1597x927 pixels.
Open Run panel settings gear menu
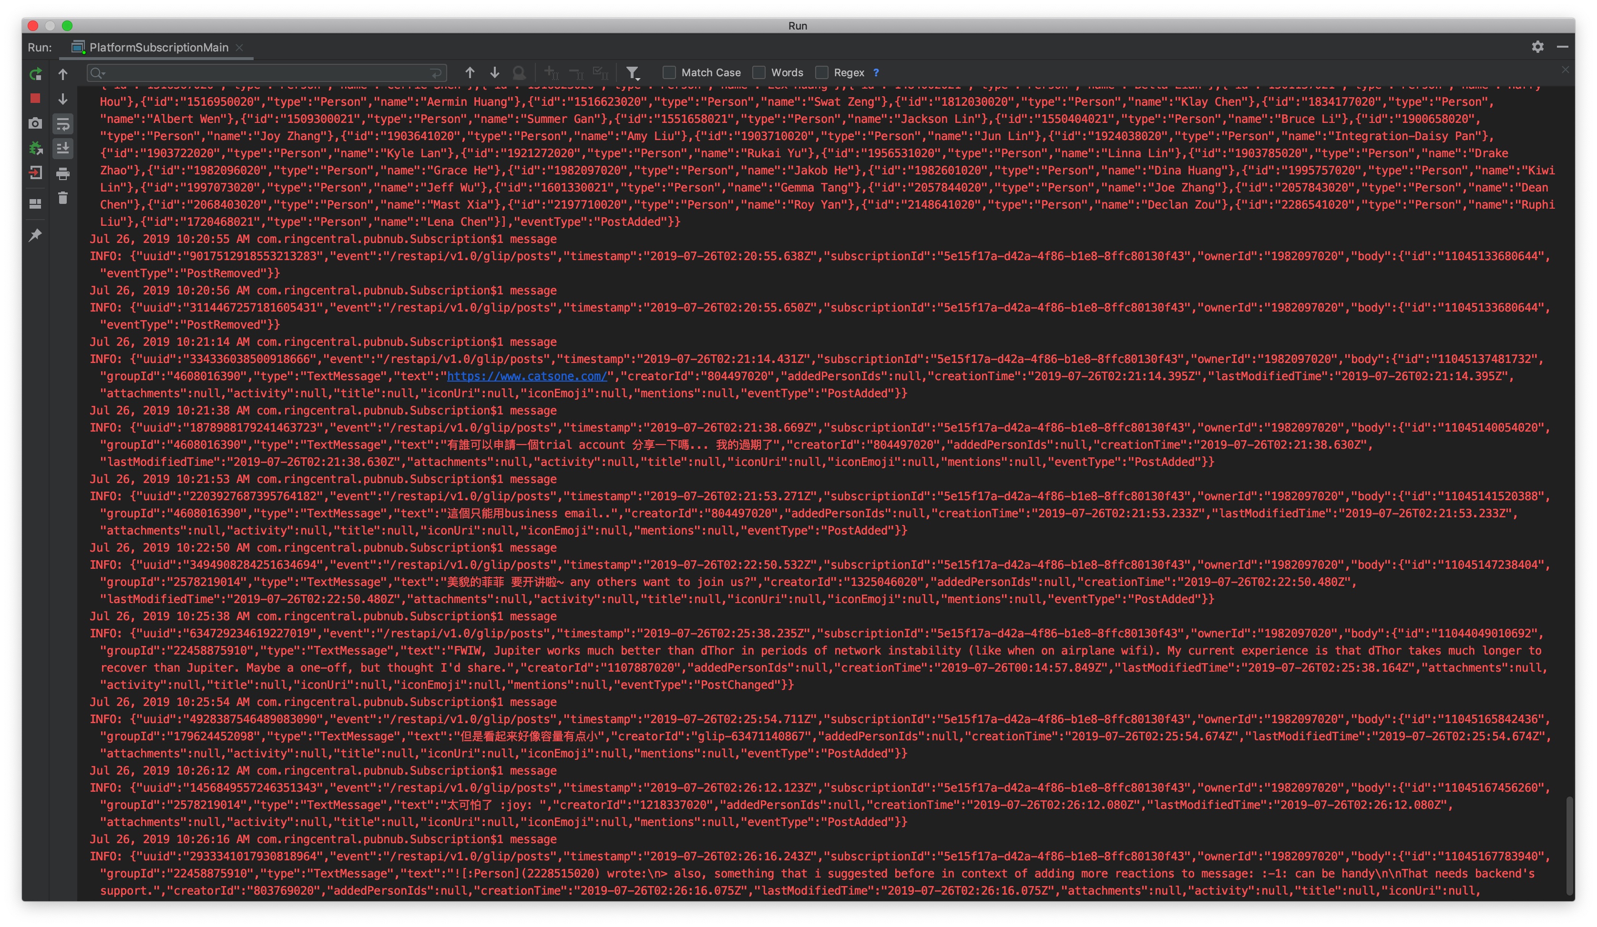point(1537,47)
